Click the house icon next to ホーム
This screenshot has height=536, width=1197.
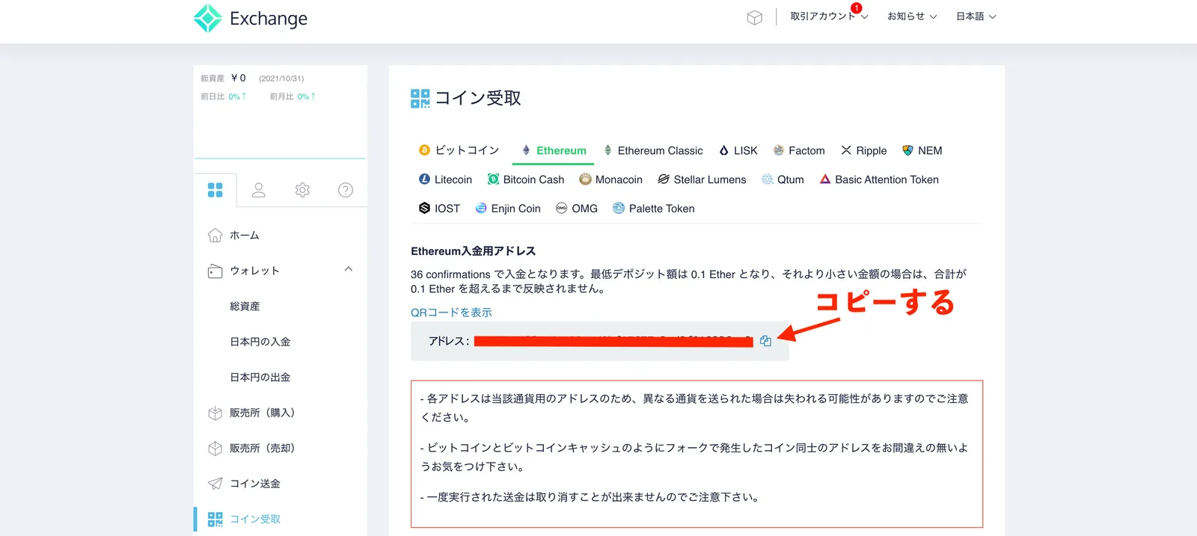tap(215, 235)
